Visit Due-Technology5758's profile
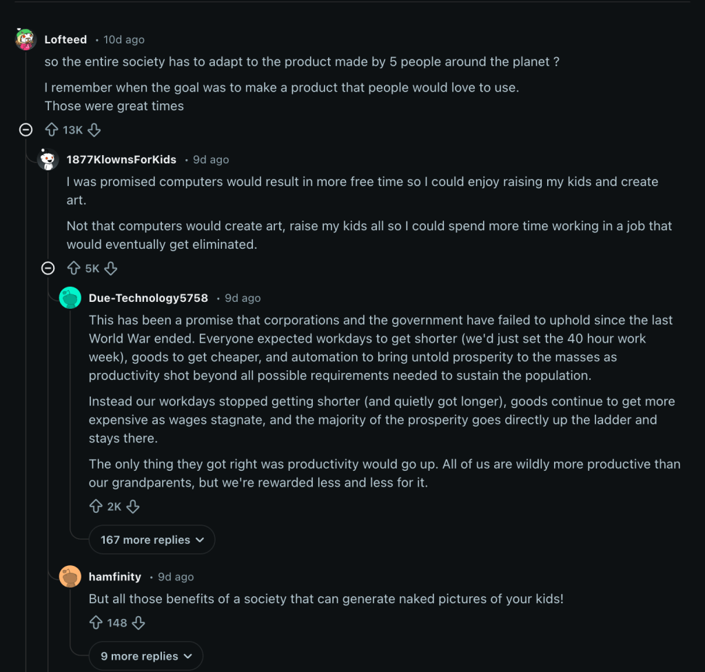Screen dimensions: 705x672 click(x=148, y=298)
